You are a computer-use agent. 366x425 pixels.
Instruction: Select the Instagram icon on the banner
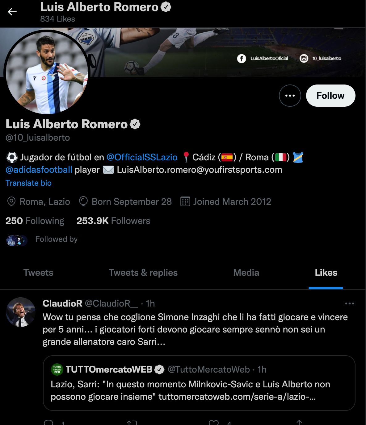click(304, 58)
